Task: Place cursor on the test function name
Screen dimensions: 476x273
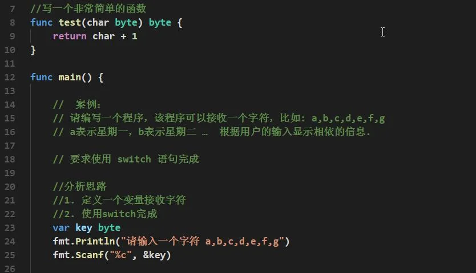Action: pos(70,22)
